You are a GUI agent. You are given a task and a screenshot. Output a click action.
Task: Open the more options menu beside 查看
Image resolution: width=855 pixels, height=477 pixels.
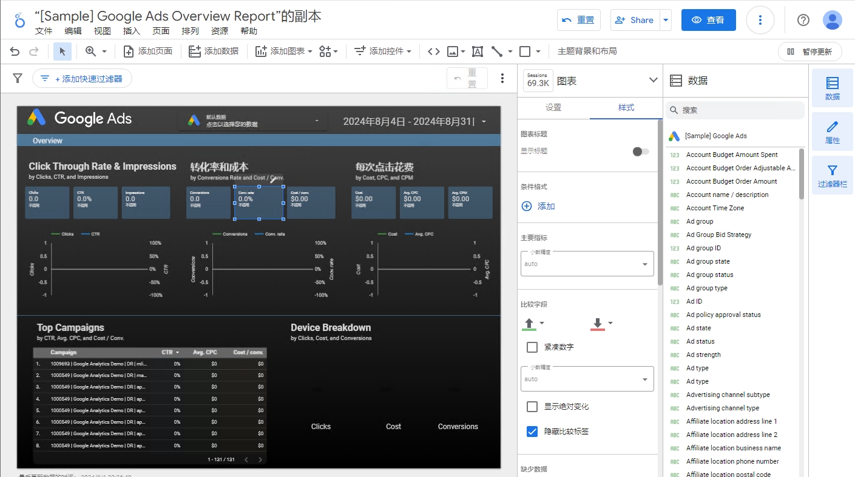pos(760,20)
